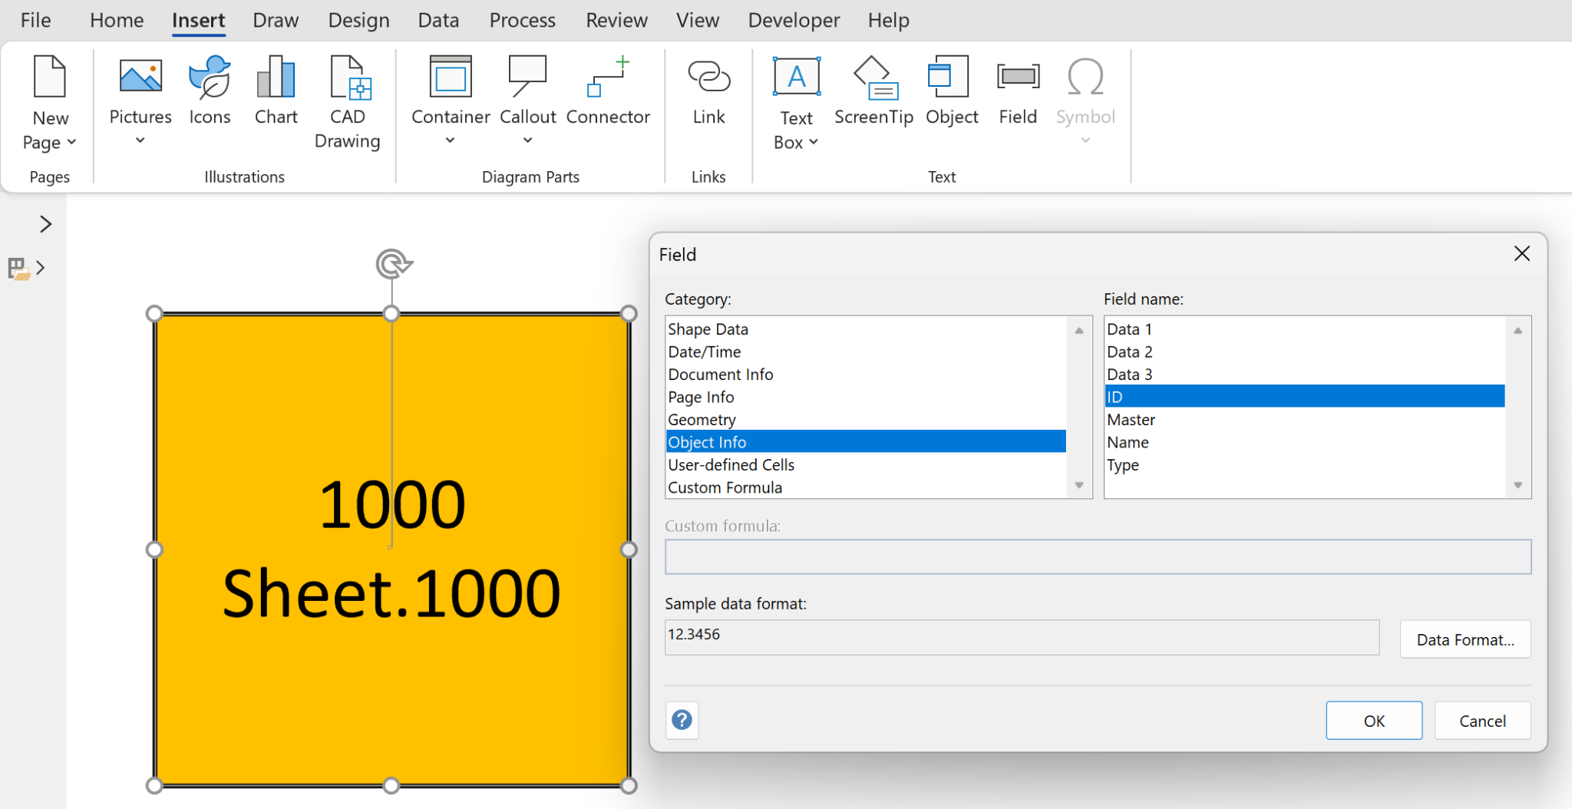Viewport: 1572px width, 809px height.
Task: Add a ScreenTip to the shape
Action: pyautogui.click(x=874, y=92)
